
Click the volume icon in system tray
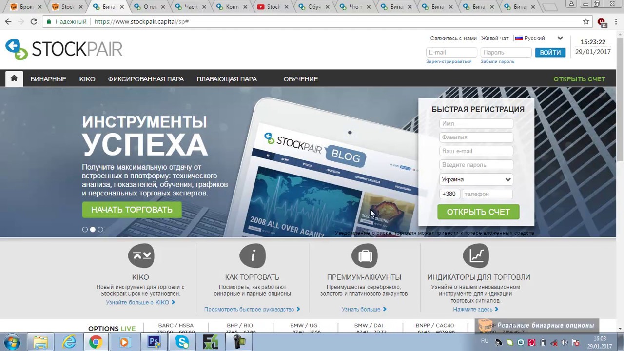click(564, 342)
